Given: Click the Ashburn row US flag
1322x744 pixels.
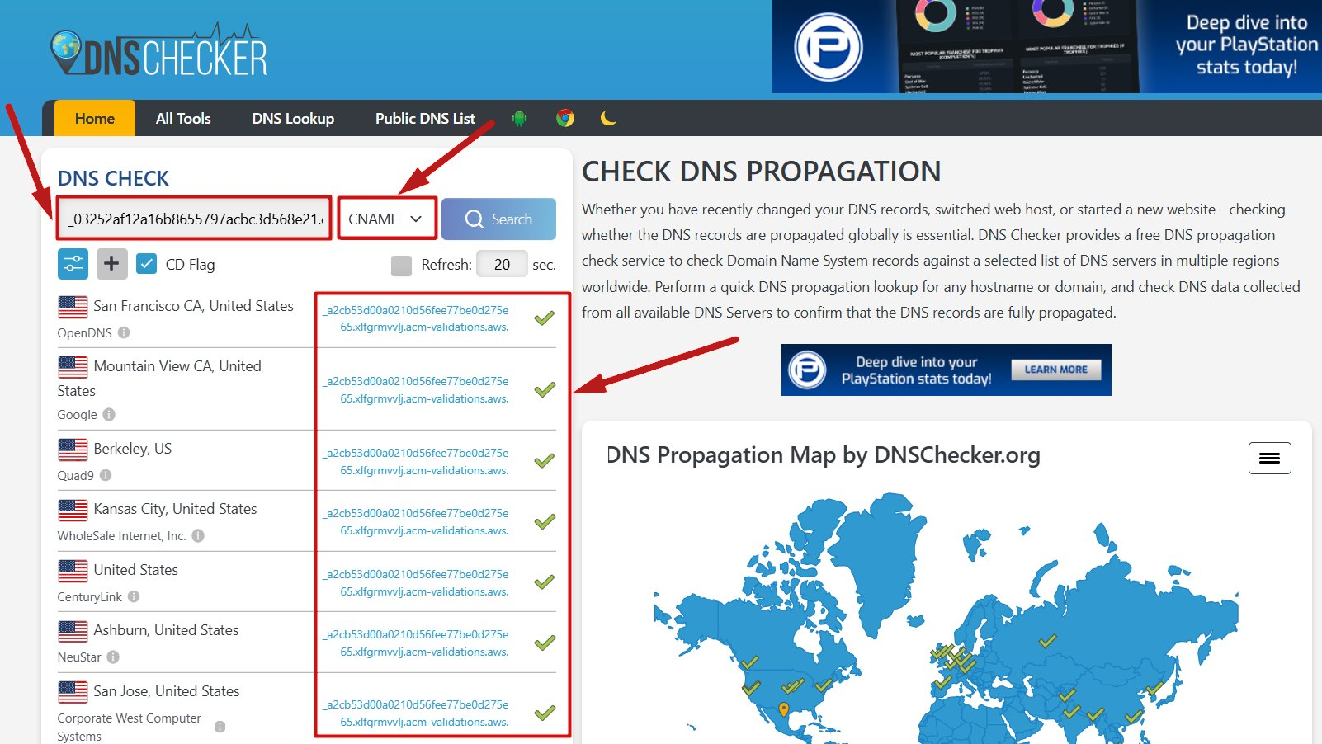Looking at the screenshot, I should click(73, 630).
